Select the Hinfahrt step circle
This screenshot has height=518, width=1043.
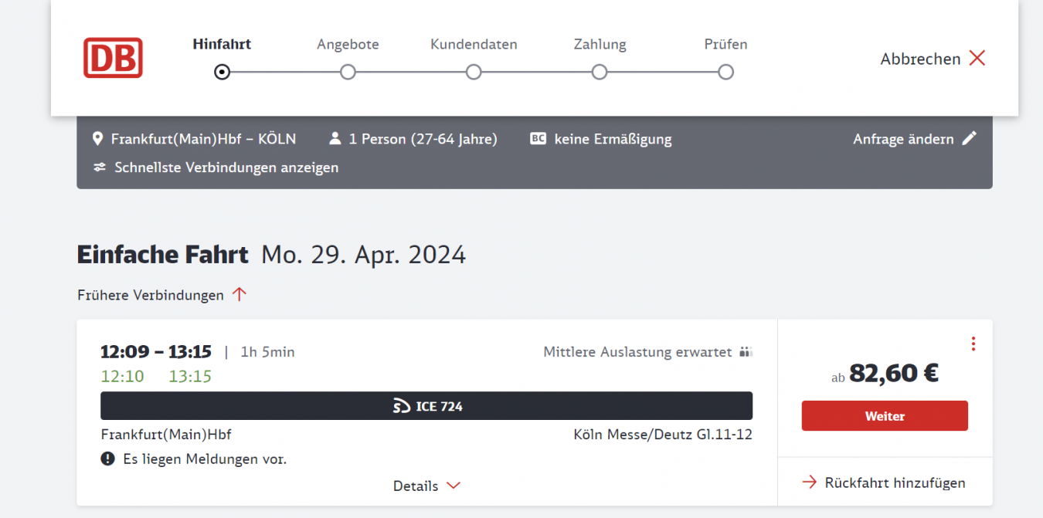pos(223,73)
